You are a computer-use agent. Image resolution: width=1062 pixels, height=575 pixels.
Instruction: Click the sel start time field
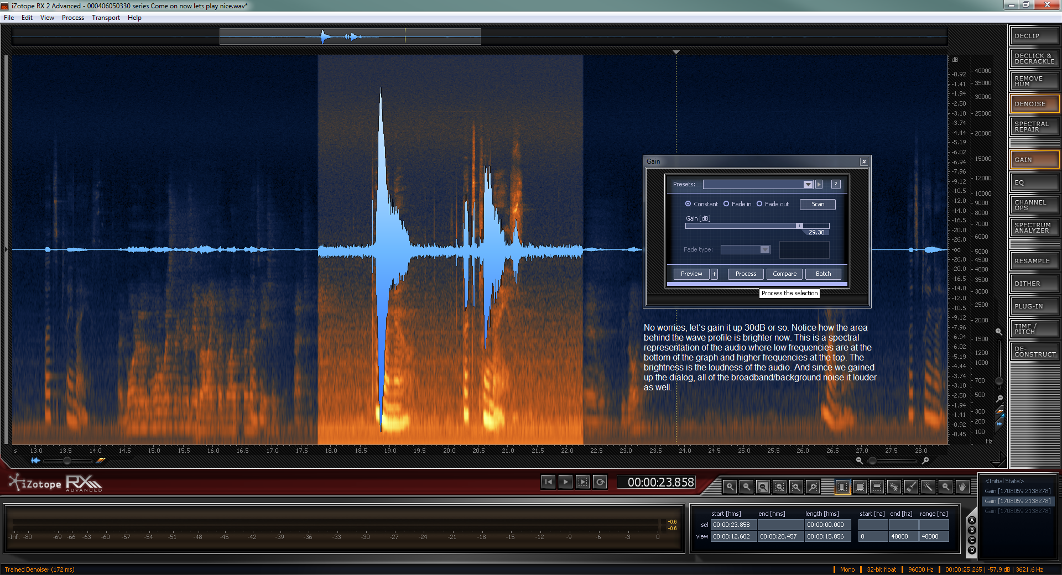(733, 525)
